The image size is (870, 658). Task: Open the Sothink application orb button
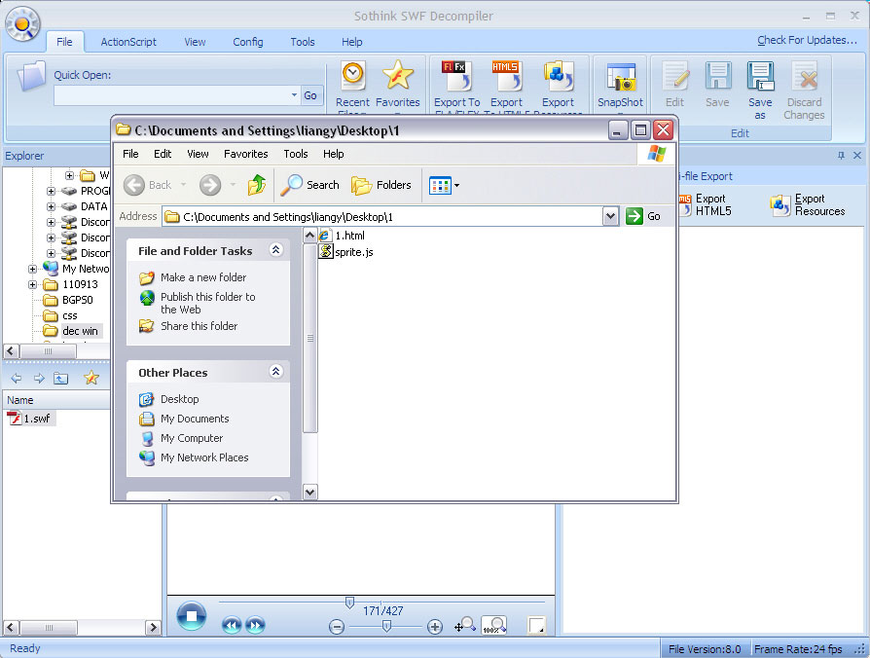click(x=22, y=24)
